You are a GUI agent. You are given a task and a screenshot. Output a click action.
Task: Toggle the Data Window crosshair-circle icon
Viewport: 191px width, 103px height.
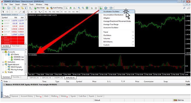[x=18, y=8]
